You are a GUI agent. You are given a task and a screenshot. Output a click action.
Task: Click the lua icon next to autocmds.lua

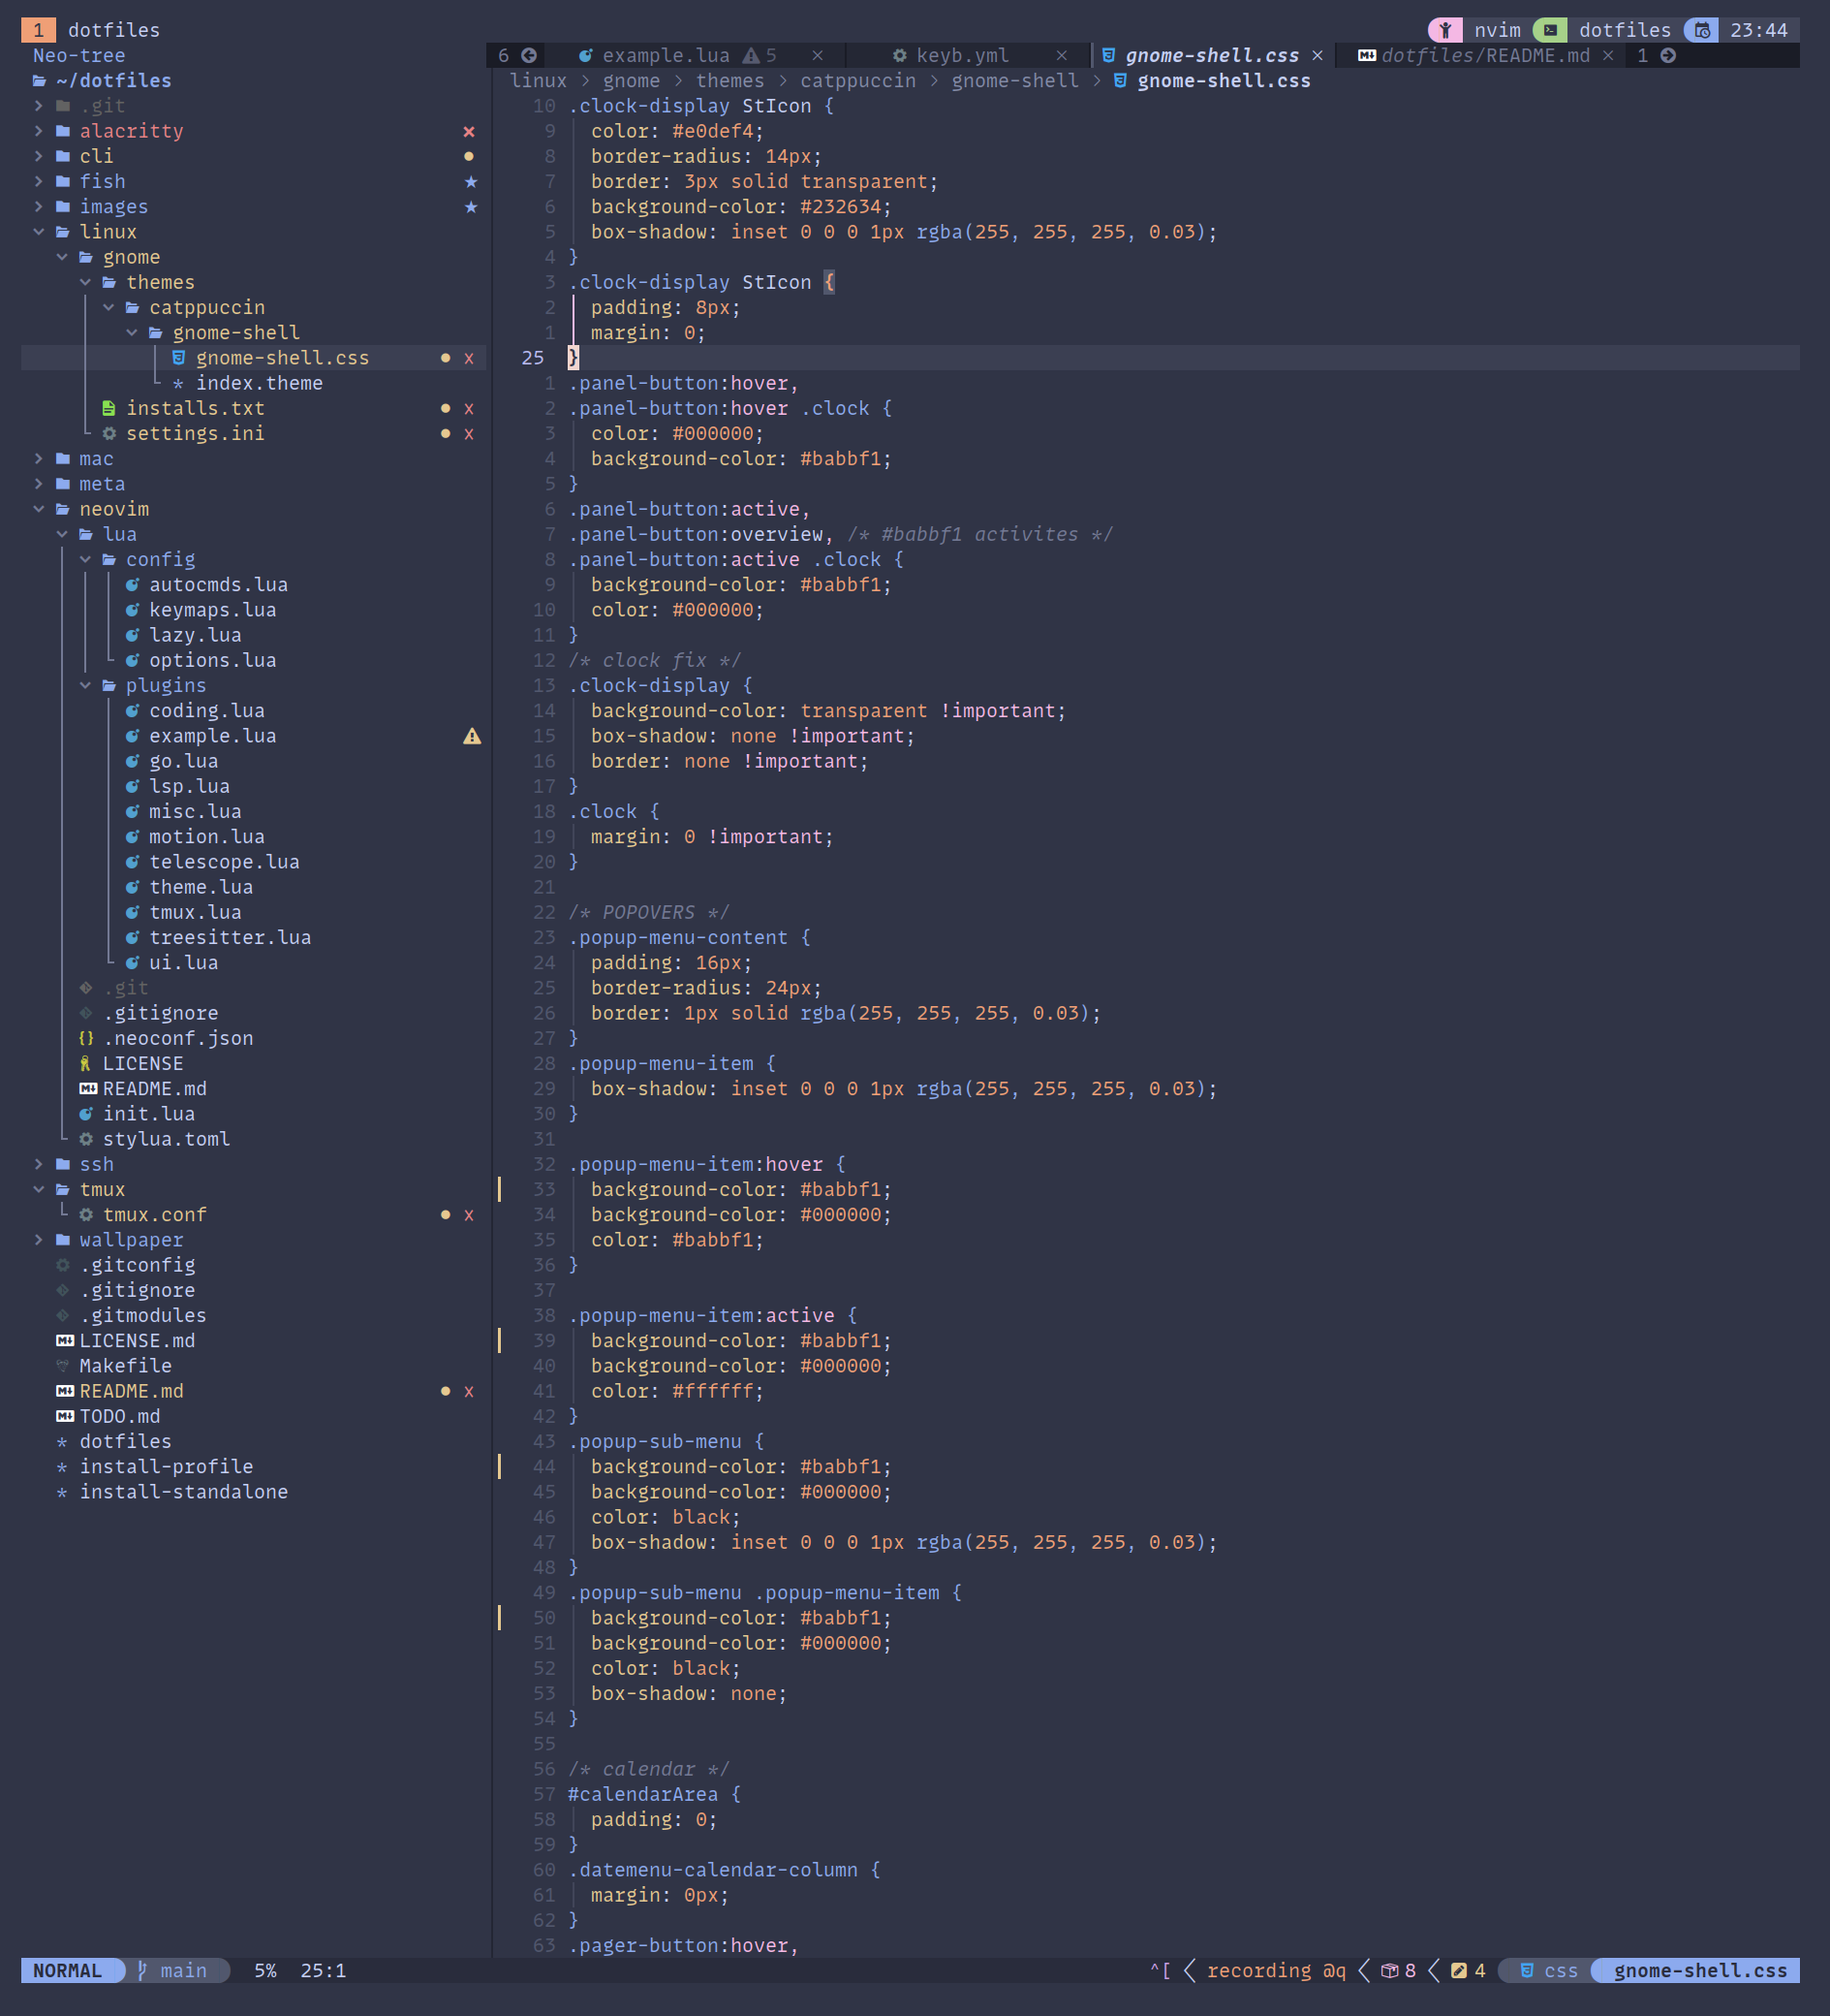tap(132, 585)
